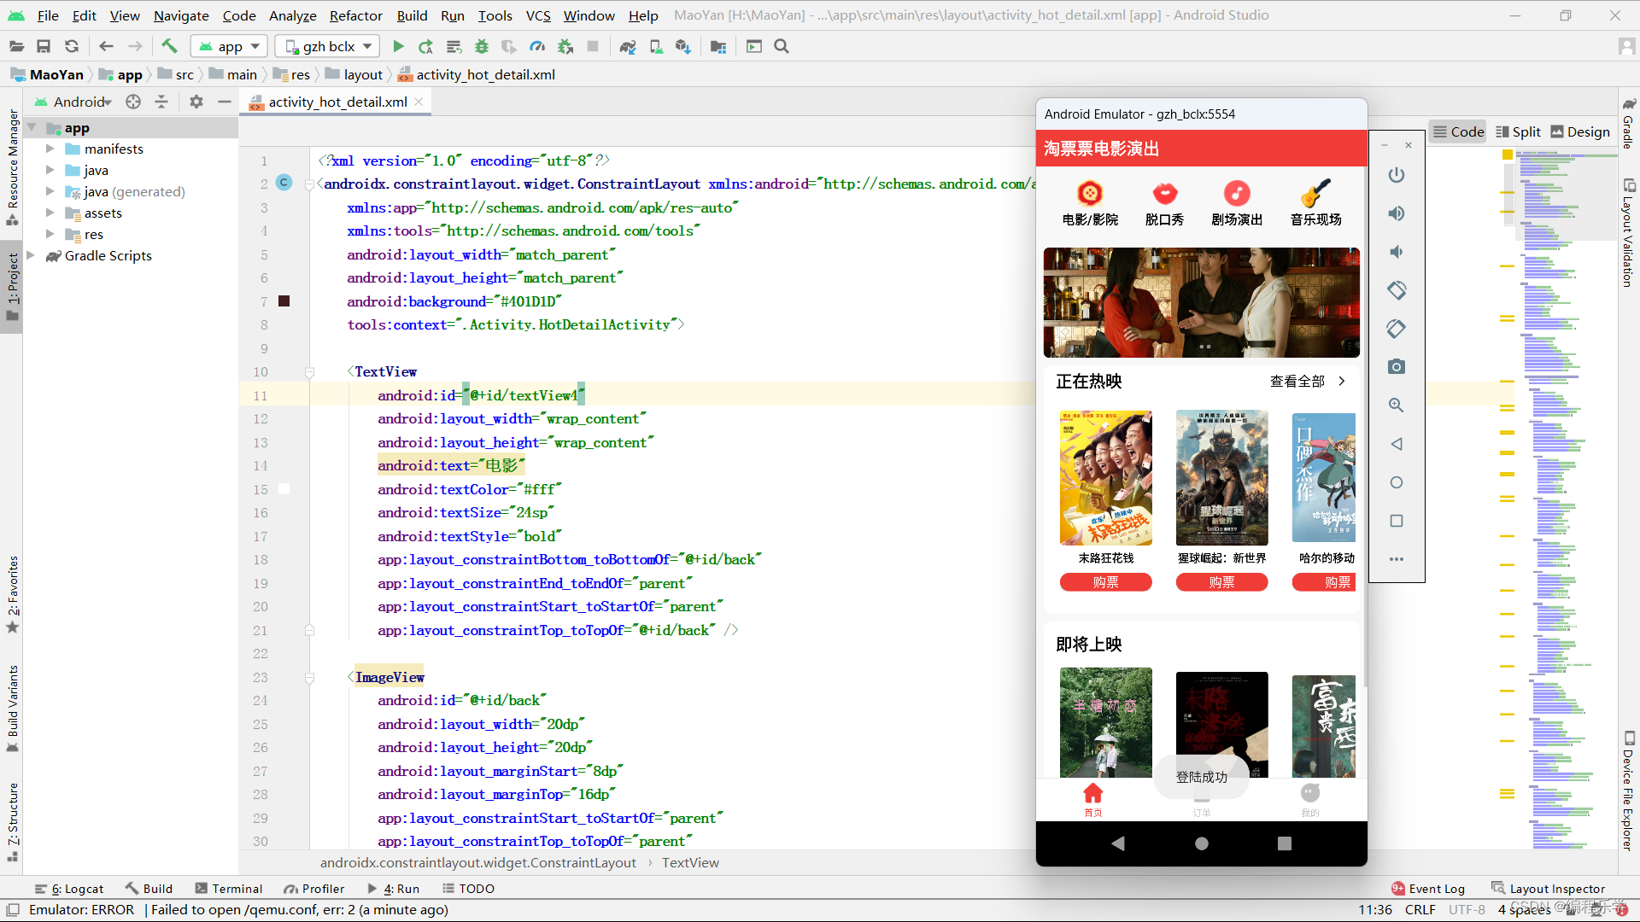This screenshot has width=1640, height=922.
Task: Open the app run configuration dropdown
Action: point(229,46)
